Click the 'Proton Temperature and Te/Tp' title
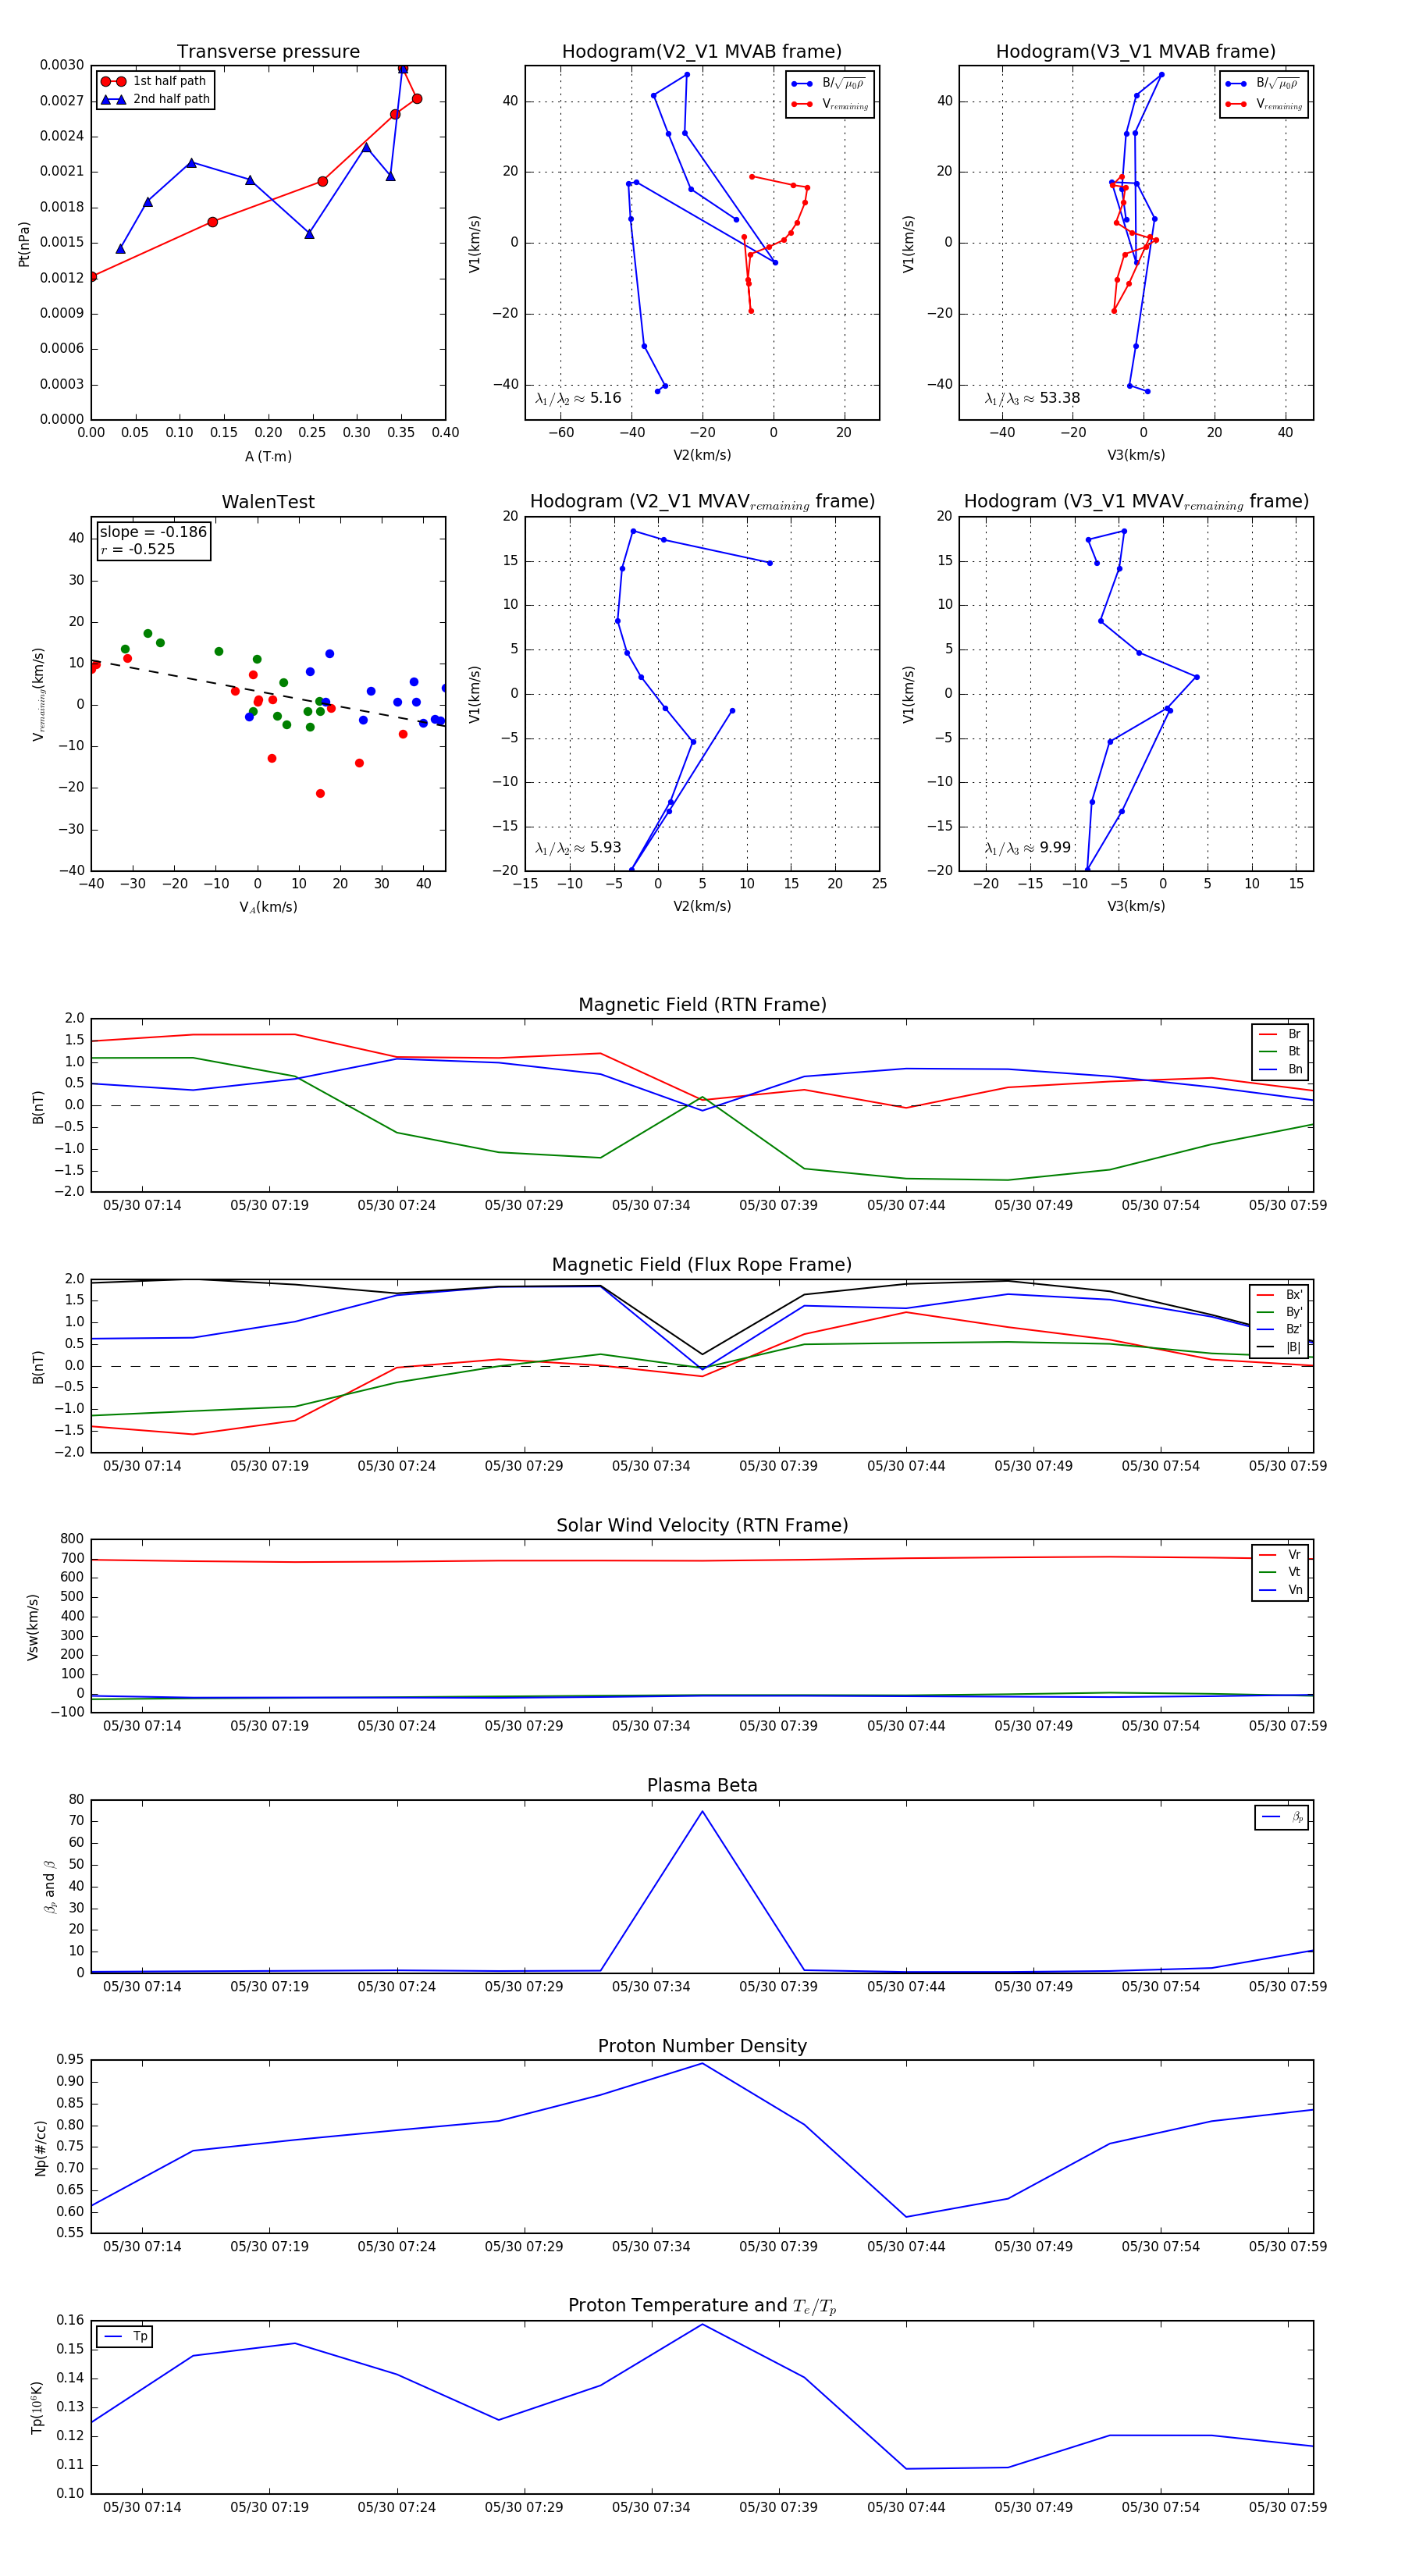Viewport: 1405px width, 2576px height. point(702,2306)
